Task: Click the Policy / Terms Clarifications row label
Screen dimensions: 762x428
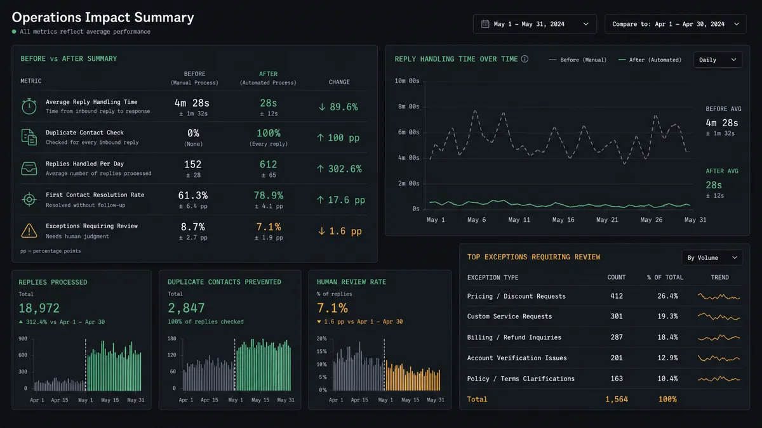Action: coord(521,379)
